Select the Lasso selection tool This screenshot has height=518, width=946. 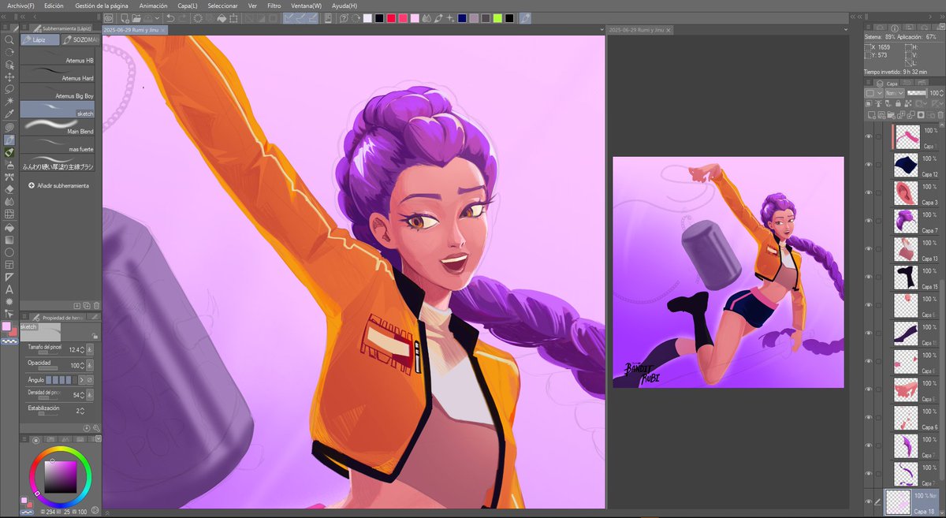coord(9,90)
